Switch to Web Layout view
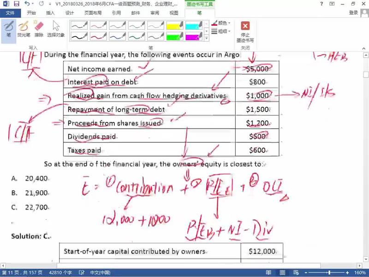This screenshot has height=277, width=369. click(x=296, y=273)
